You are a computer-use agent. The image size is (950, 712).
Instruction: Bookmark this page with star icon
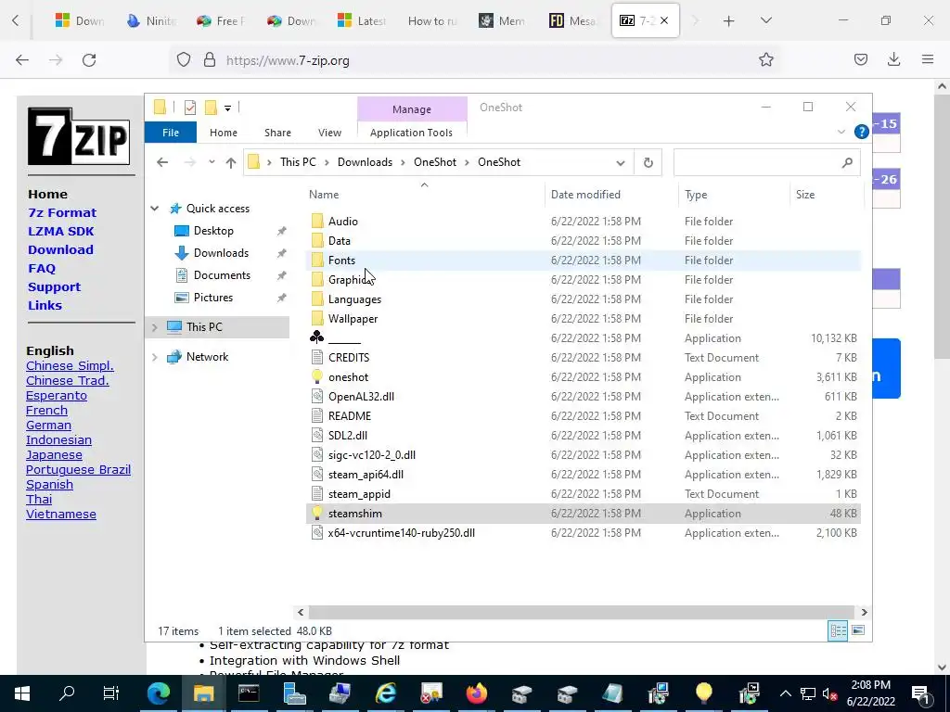tap(765, 59)
